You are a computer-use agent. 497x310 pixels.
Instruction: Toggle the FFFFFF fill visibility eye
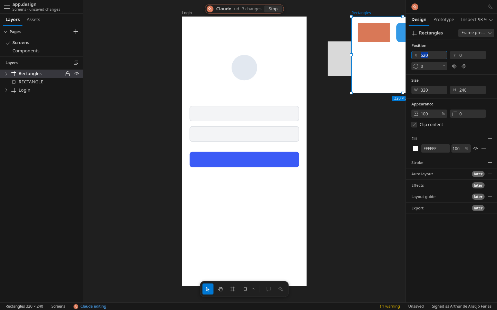476,148
